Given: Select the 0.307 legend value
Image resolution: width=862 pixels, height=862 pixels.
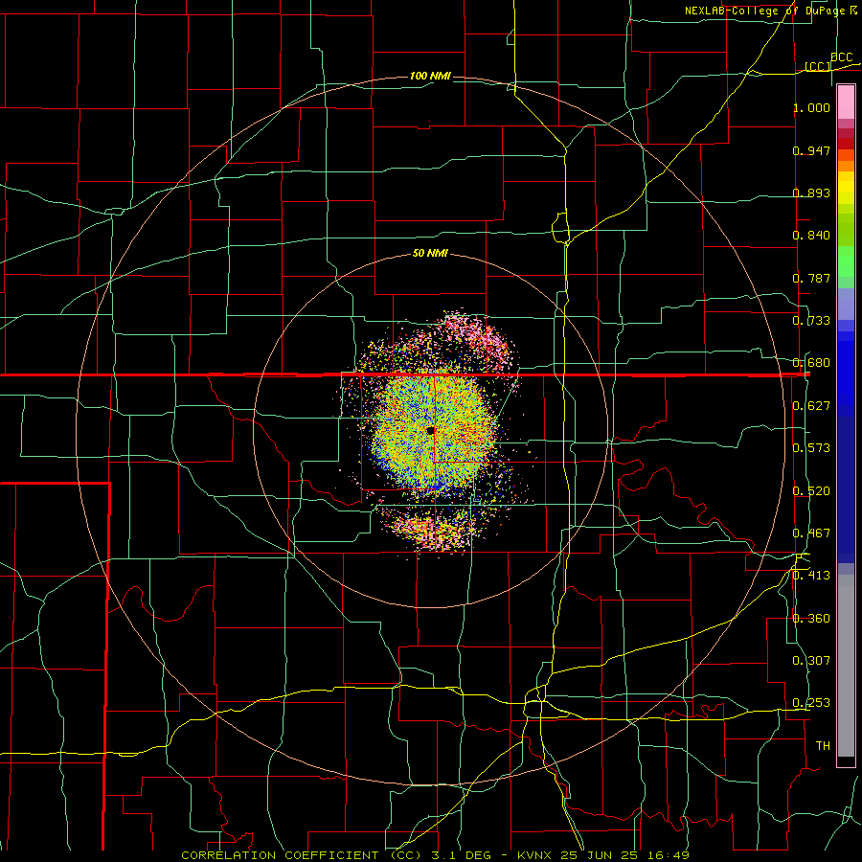Looking at the screenshot, I should [811, 661].
